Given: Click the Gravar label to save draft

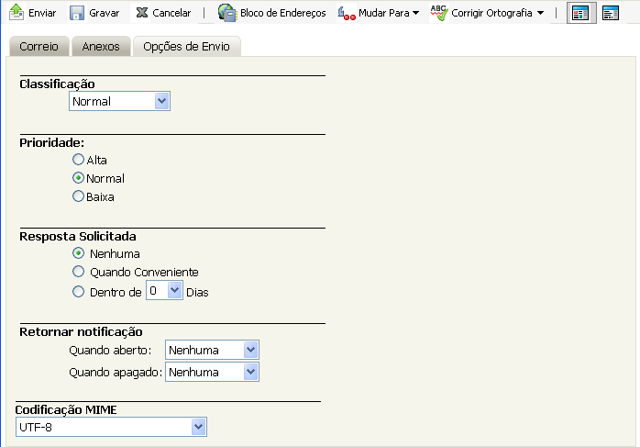Looking at the screenshot, I should [x=105, y=13].
